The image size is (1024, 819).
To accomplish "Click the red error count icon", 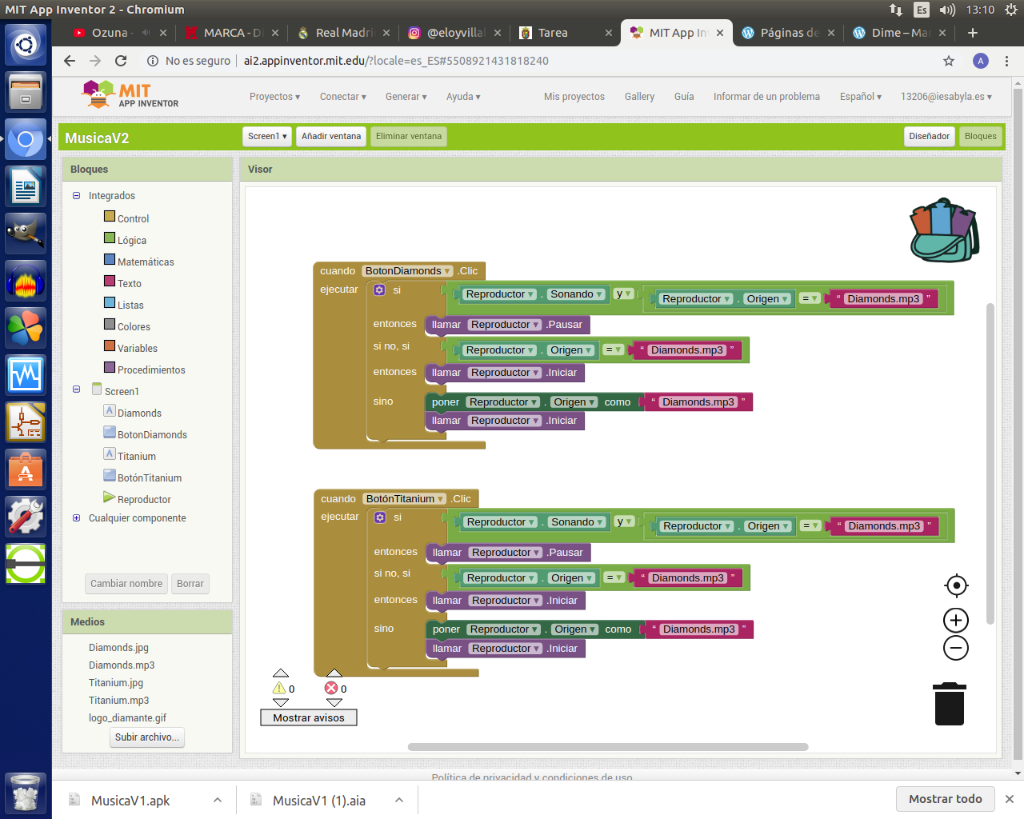I will tap(331, 688).
